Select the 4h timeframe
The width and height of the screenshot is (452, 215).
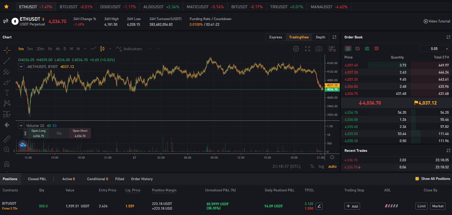pos(58,49)
